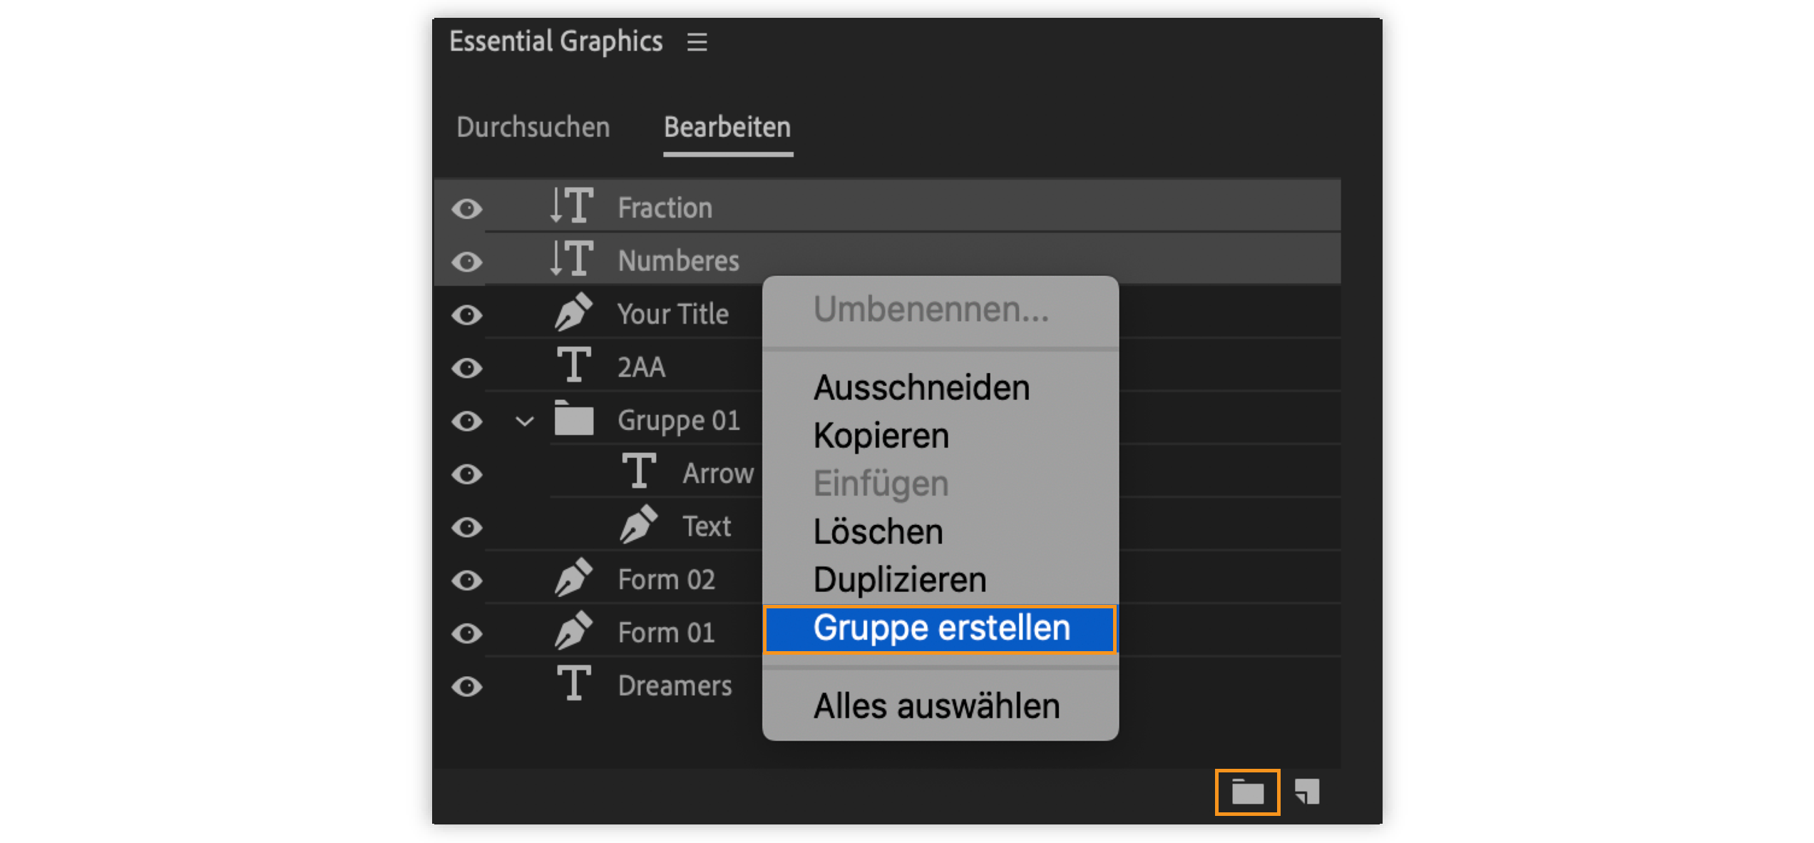
Task: Select the pen icon beside Form 02
Action: click(x=575, y=578)
